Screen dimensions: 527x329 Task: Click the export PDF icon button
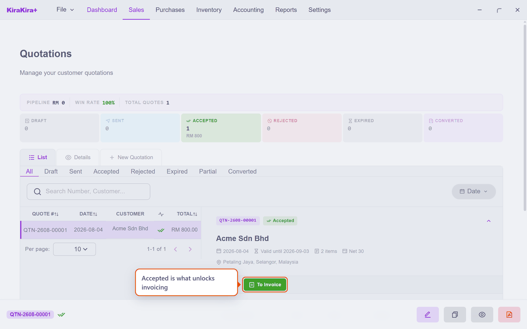(x=509, y=314)
